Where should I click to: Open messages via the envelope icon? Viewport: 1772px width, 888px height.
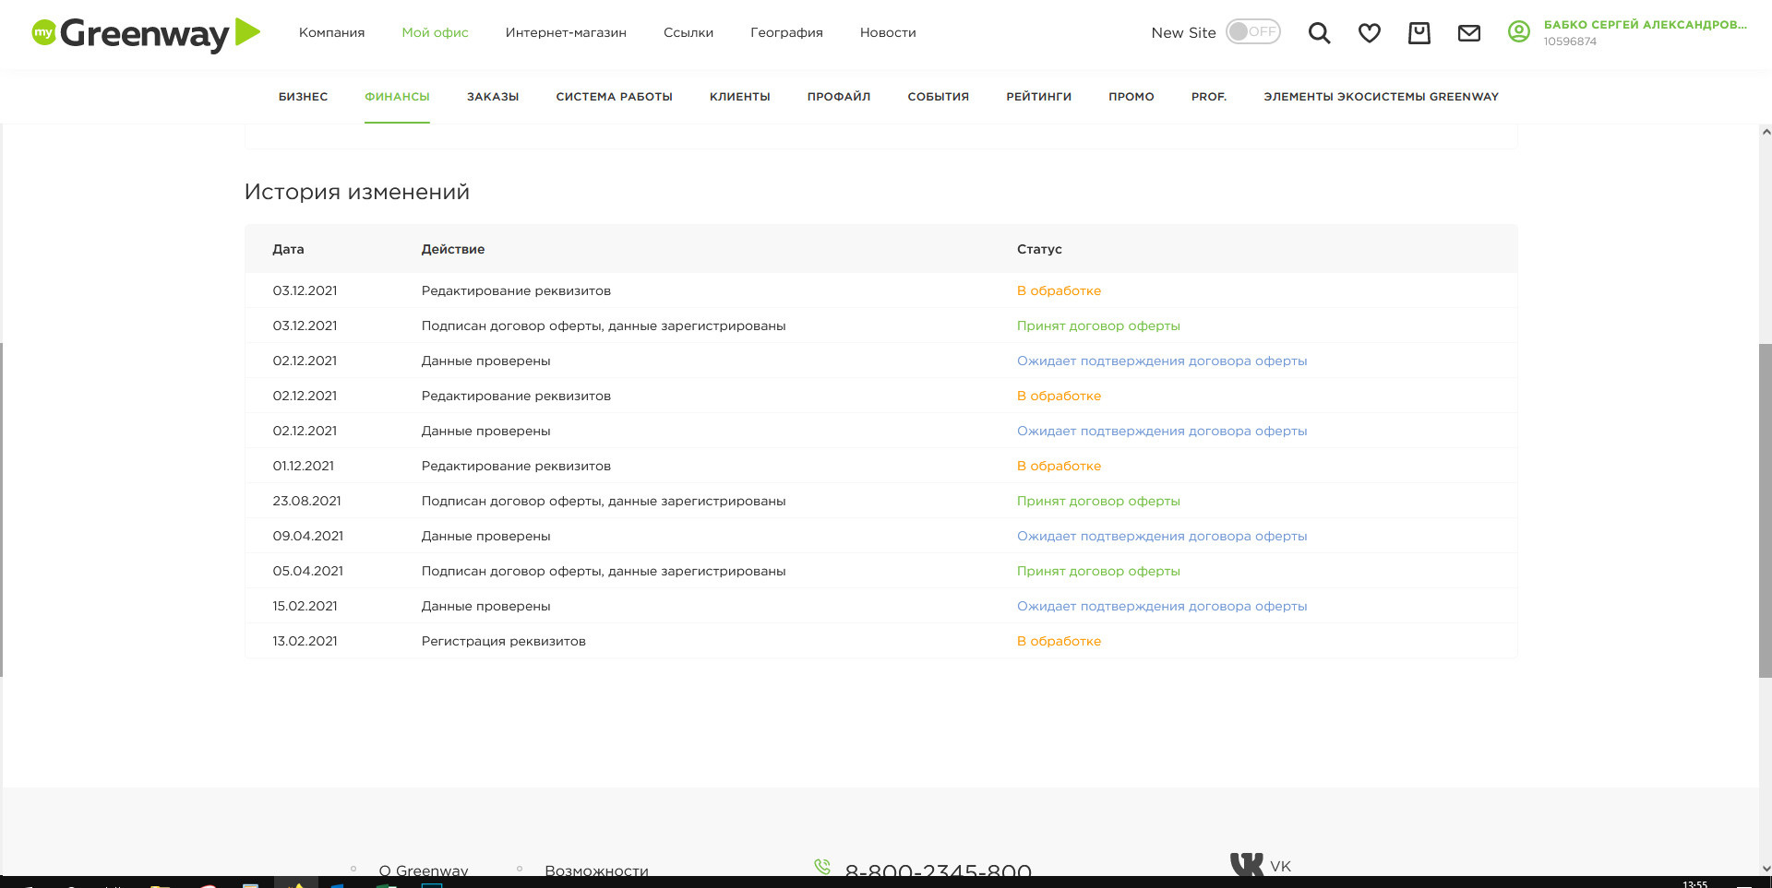click(x=1468, y=33)
